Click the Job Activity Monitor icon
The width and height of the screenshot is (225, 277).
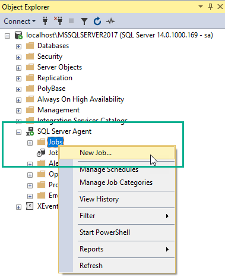tap(41, 153)
